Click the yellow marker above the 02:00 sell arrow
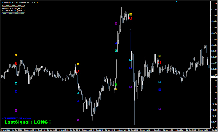The image size is (218, 132). tap(16, 55)
